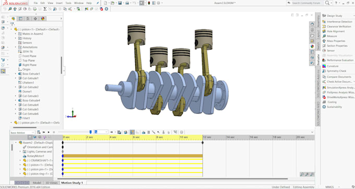The width and height of the screenshot is (355, 189).
Task: Click the New document icon
Action: click(105, 3)
